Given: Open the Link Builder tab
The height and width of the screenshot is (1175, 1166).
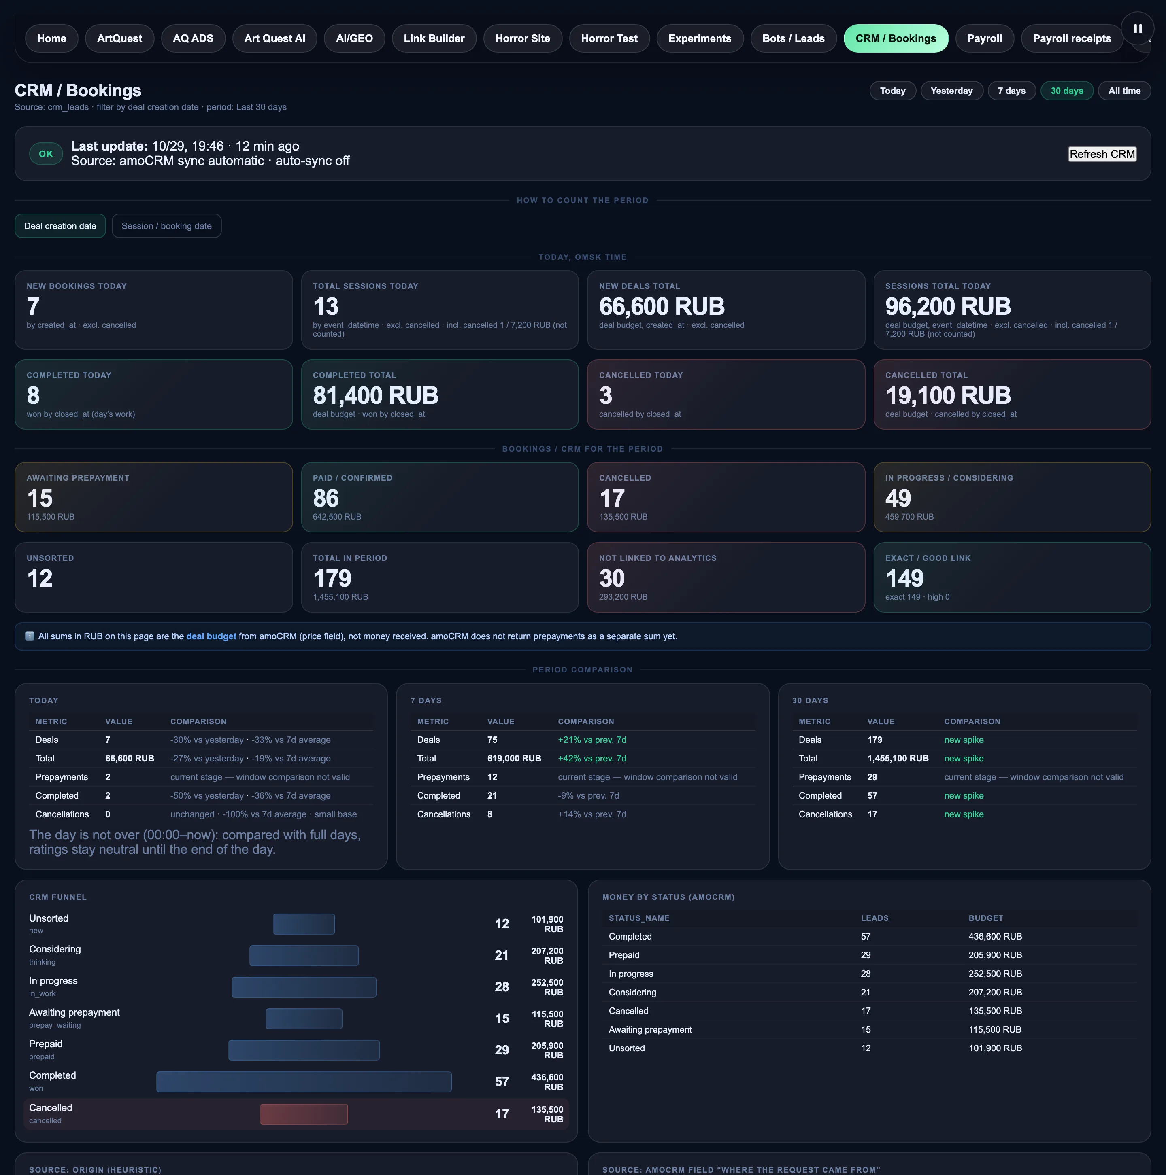Looking at the screenshot, I should click(434, 38).
